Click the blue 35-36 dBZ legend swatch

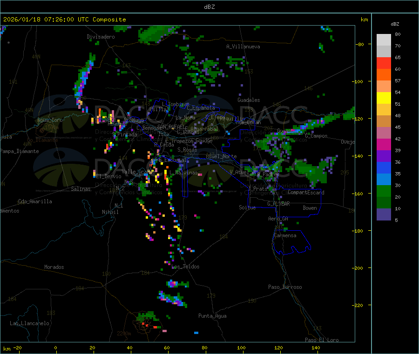click(x=384, y=167)
